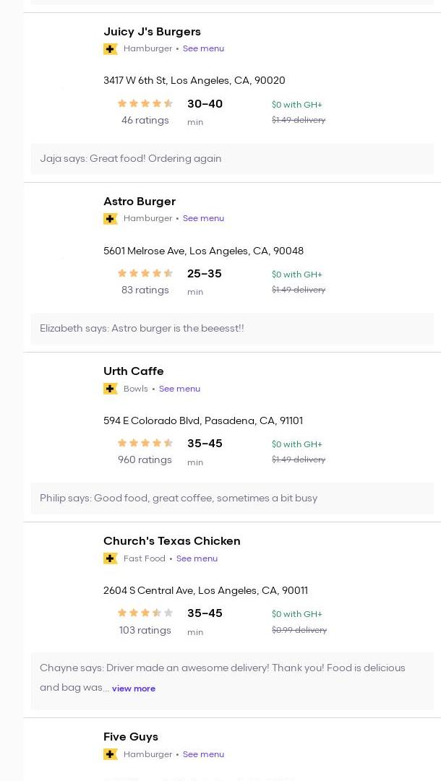
Task: Click the 960 ratings count for Urth Caffe
Action: pos(145,460)
